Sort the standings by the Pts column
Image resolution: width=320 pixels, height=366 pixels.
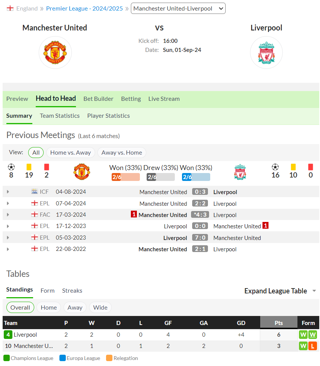[x=279, y=323]
